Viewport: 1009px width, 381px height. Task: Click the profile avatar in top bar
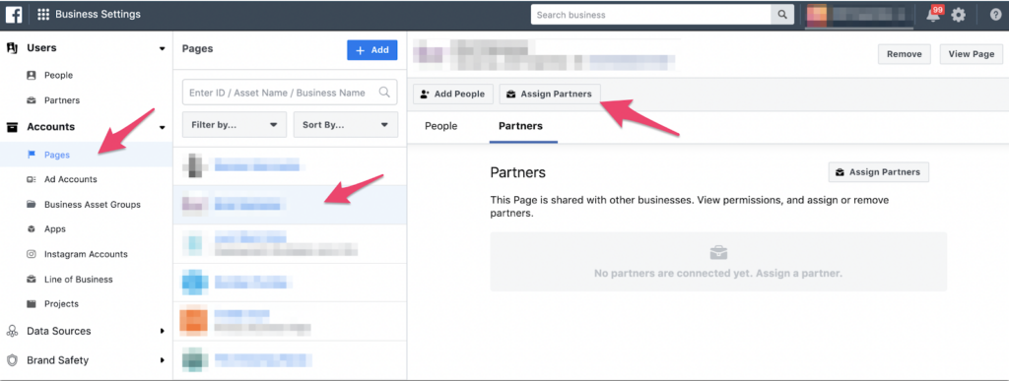tap(817, 15)
